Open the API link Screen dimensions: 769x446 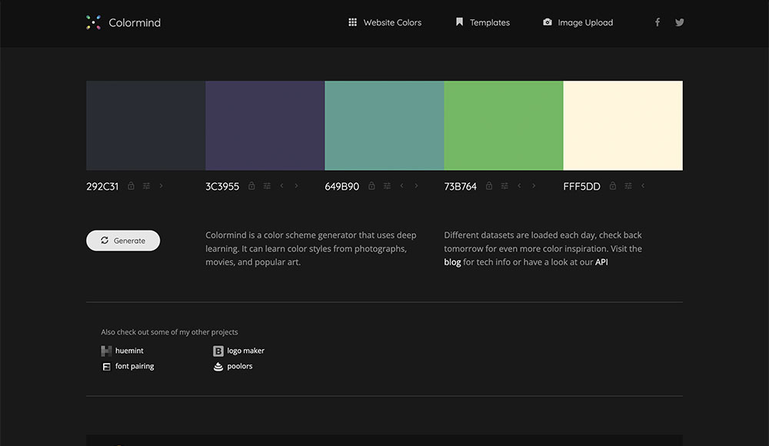601,261
